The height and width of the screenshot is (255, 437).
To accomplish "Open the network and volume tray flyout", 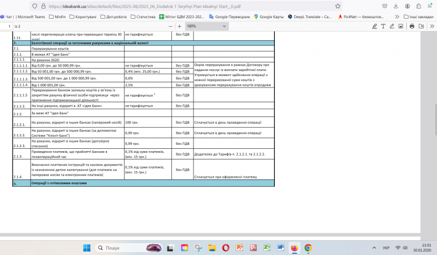I will [402, 248].
